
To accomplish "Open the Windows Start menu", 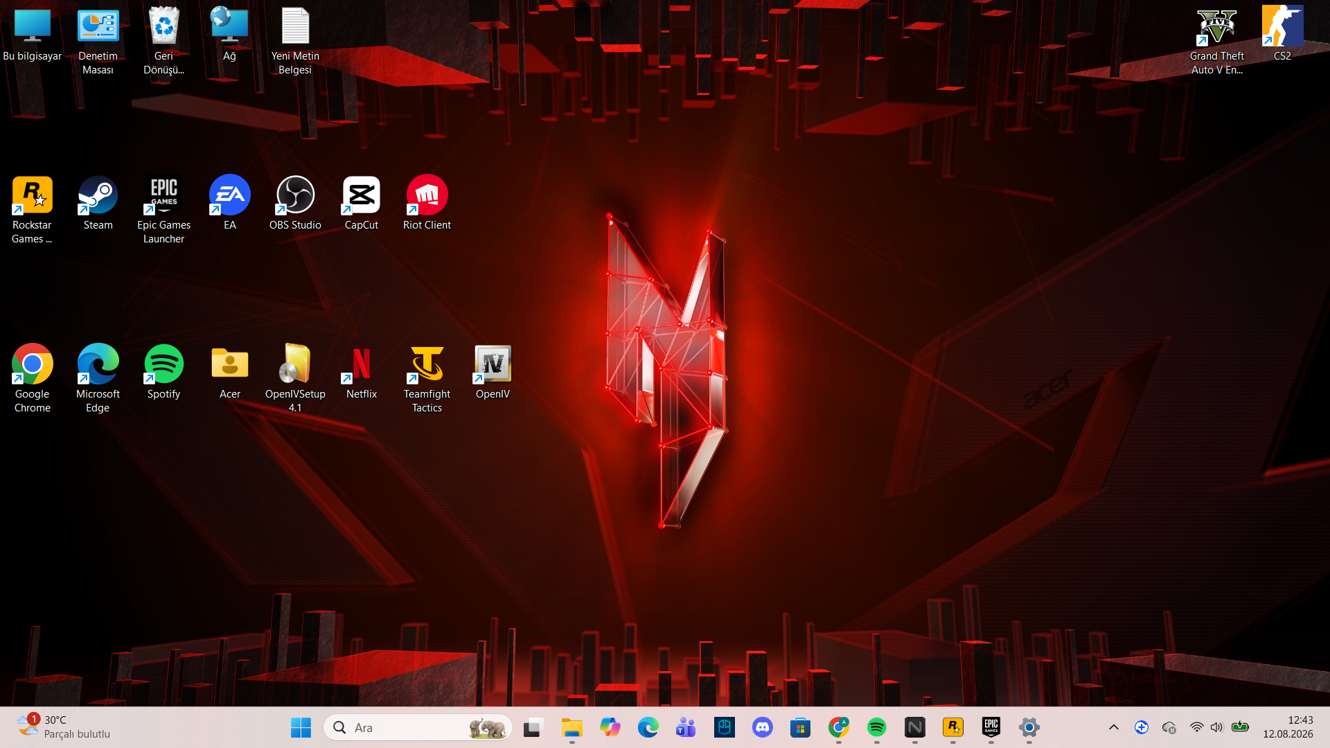I will [x=301, y=728].
